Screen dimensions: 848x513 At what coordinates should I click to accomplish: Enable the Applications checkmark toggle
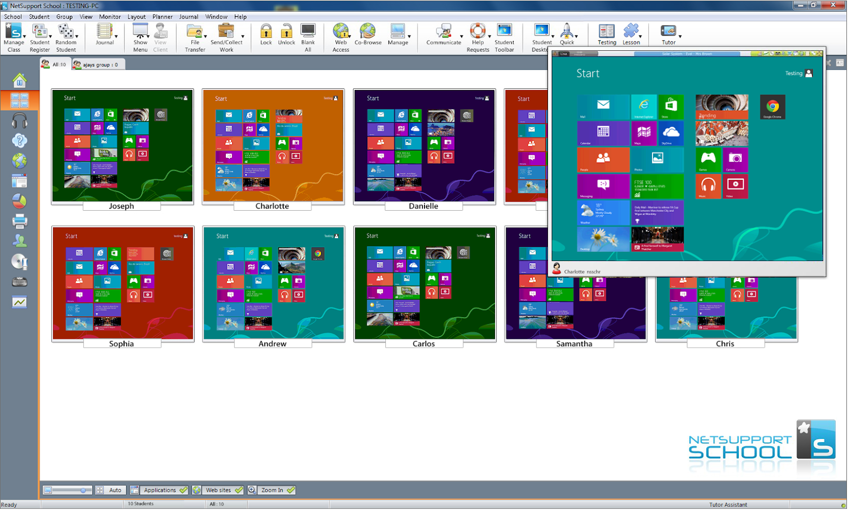click(184, 490)
